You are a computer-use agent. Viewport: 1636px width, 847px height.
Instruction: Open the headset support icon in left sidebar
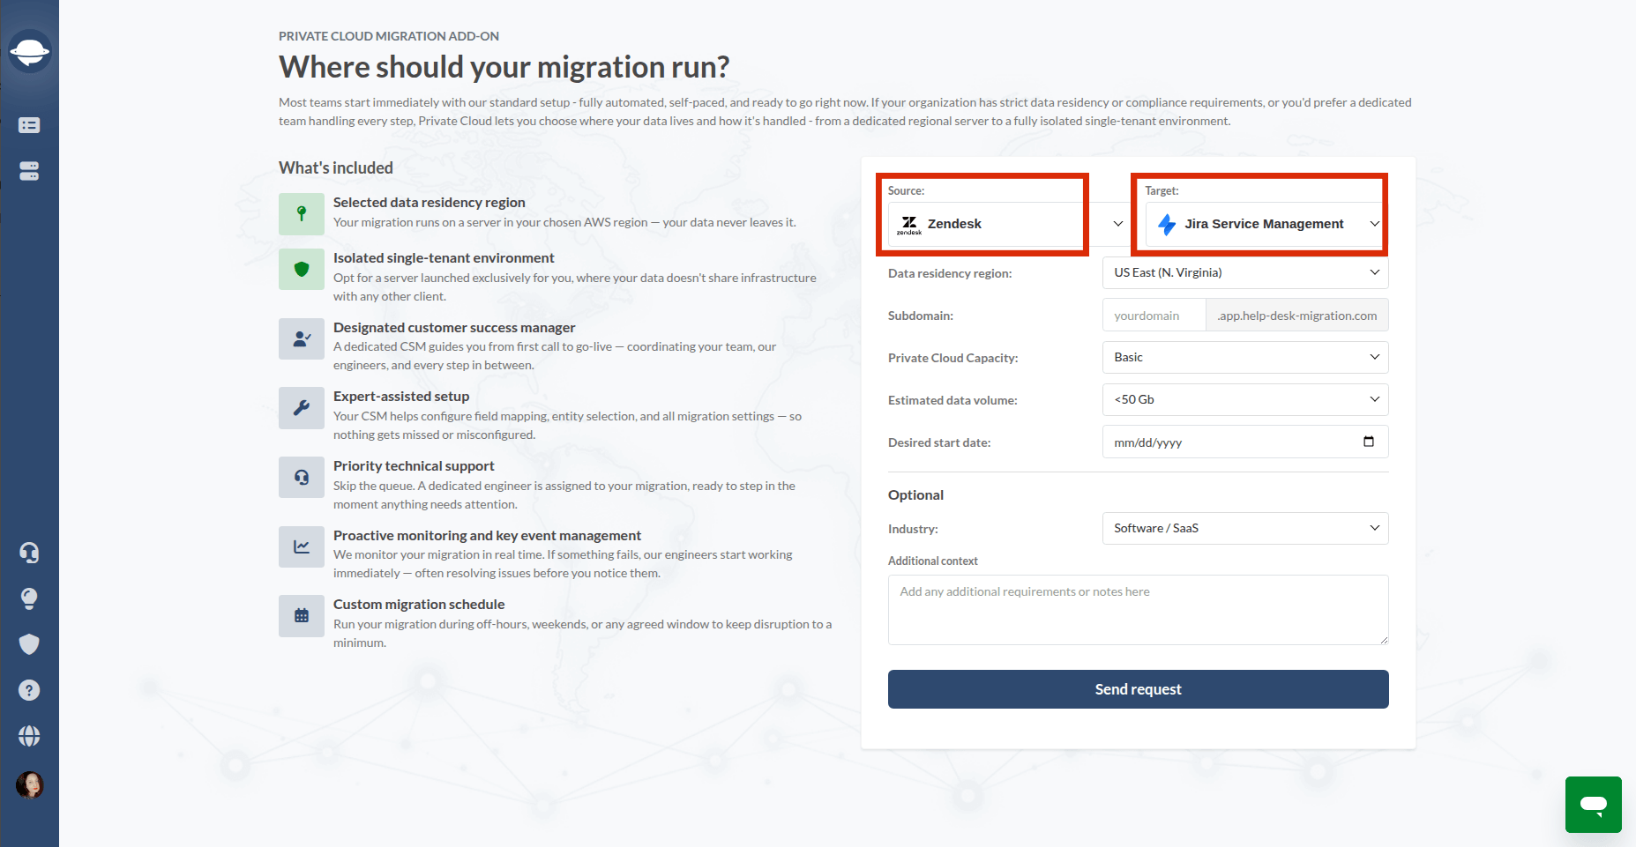click(x=29, y=553)
